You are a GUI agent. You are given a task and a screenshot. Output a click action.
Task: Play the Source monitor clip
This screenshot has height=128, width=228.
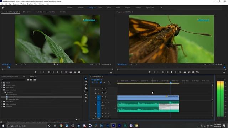click(57, 72)
